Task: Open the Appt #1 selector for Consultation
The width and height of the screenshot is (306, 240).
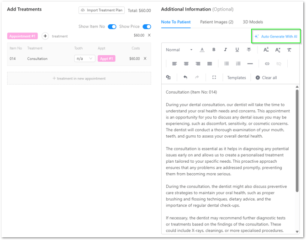Action: [106, 59]
